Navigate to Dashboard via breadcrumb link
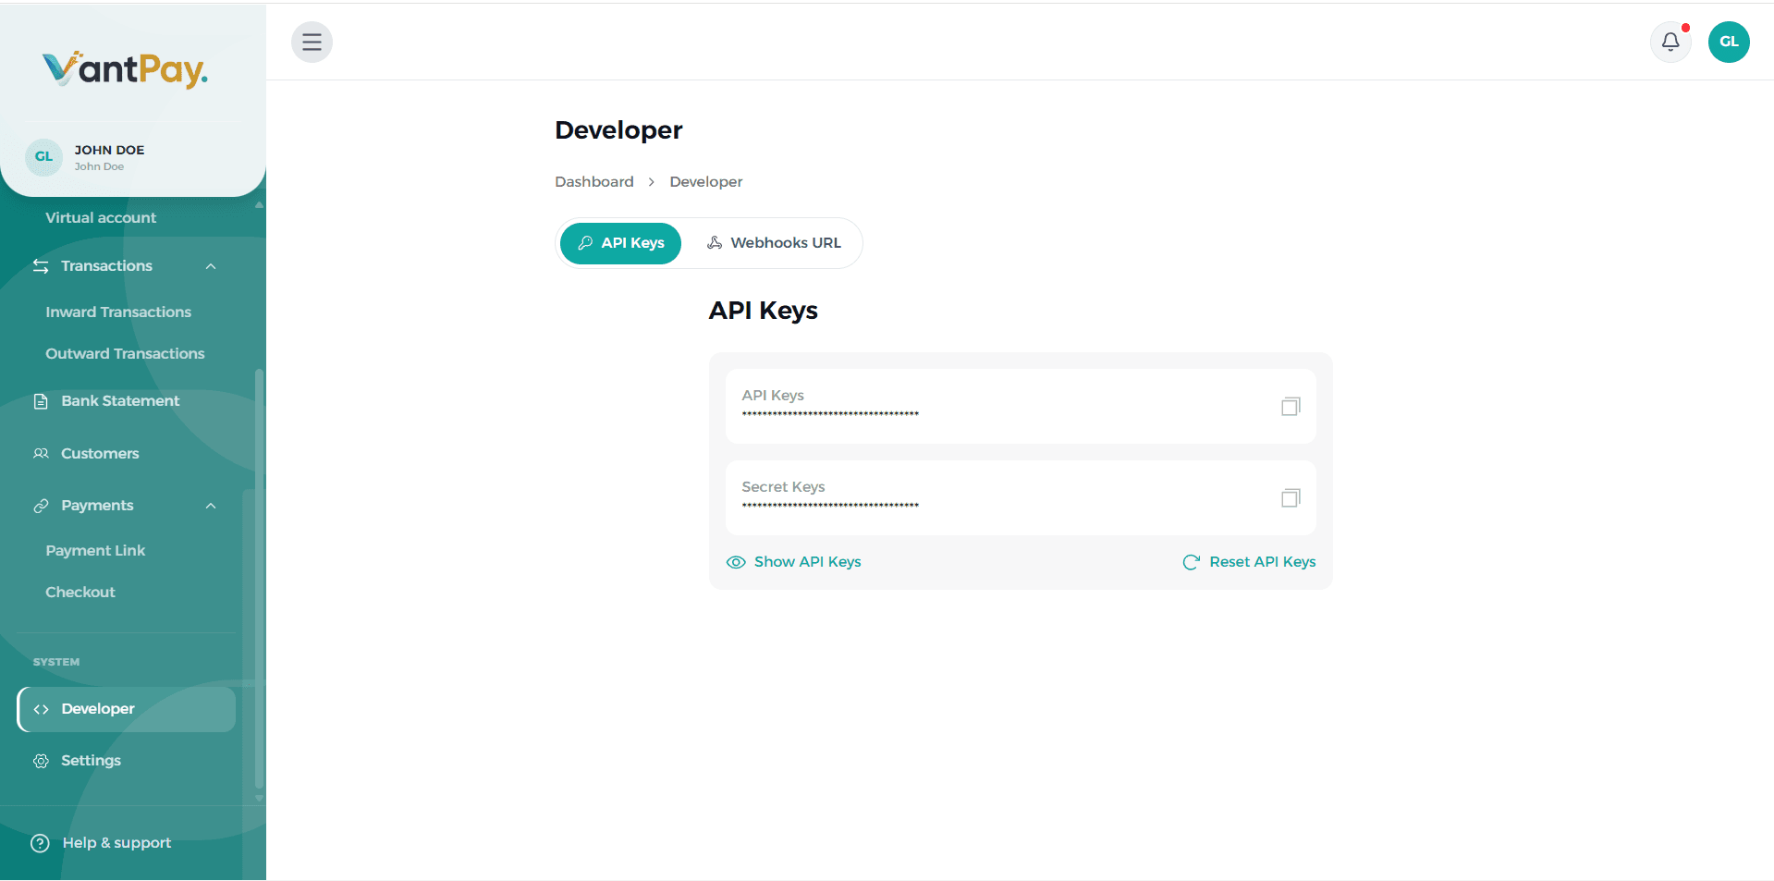Image resolution: width=1774 pixels, height=881 pixels. [x=593, y=181]
